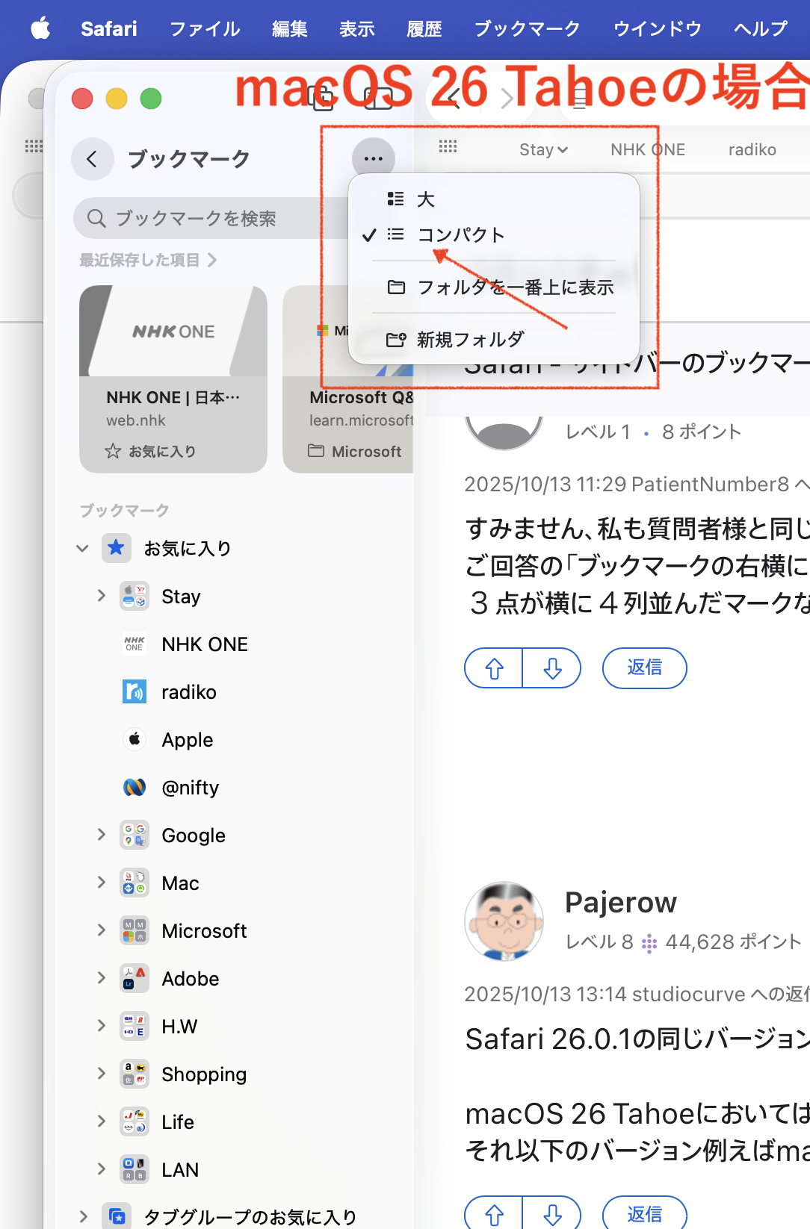Open the ヘルプ menu
Screen dimensions: 810x1229
761,28
